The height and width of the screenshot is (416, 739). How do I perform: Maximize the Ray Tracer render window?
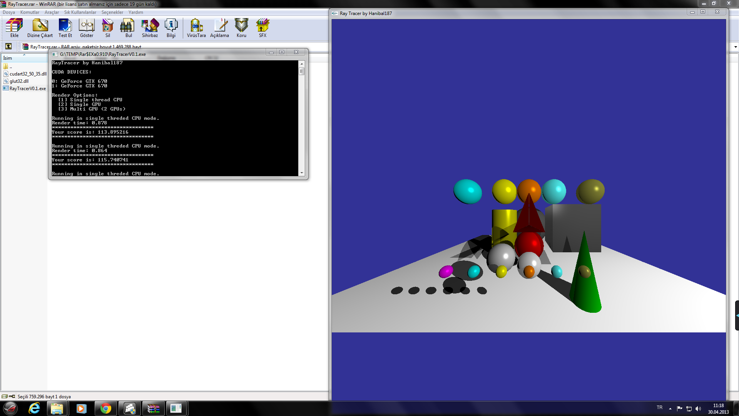tap(703, 12)
